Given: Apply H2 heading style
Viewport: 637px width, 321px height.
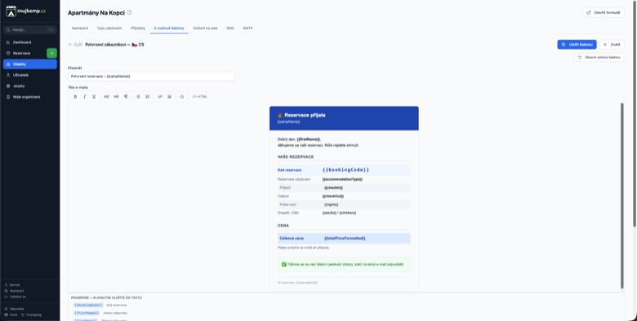Looking at the screenshot, I should tap(106, 96).
